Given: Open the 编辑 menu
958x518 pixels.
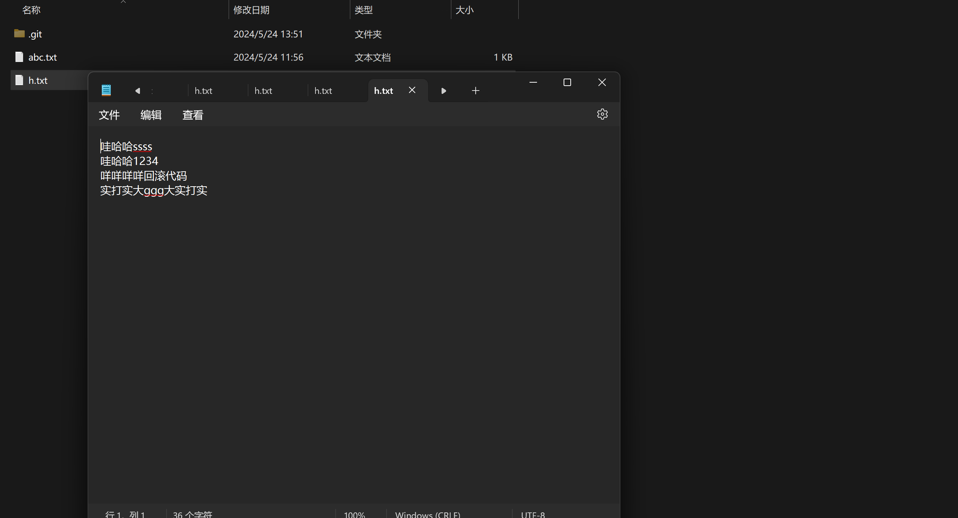Looking at the screenshot, I should click(151, 115).
